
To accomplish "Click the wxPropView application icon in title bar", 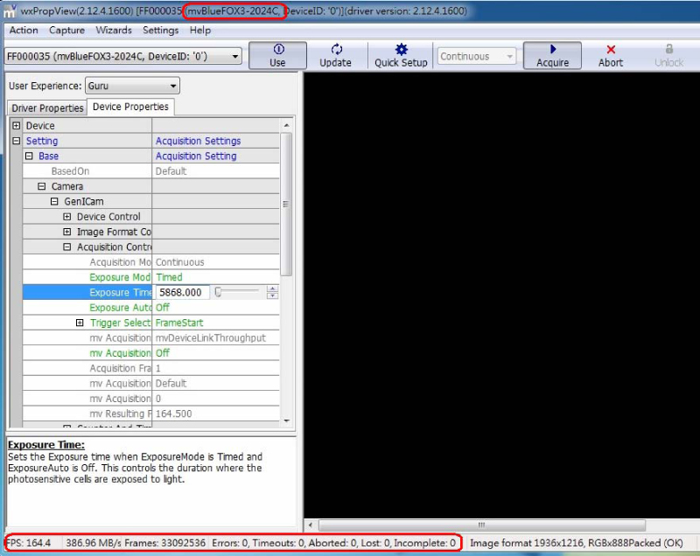I will tap(9, 10).
